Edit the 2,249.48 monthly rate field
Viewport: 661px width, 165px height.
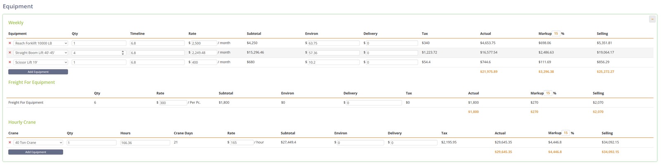click(204, 53)
